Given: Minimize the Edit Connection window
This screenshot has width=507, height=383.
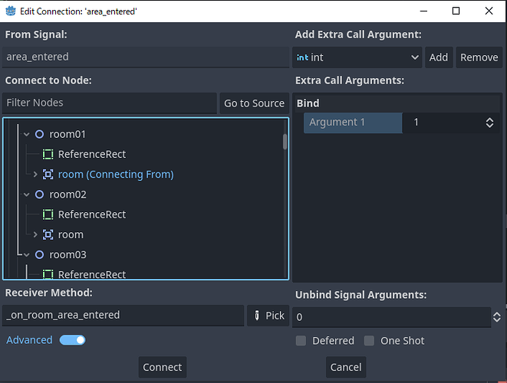Looking at the screenshot, I should click(x=423, y=11).
